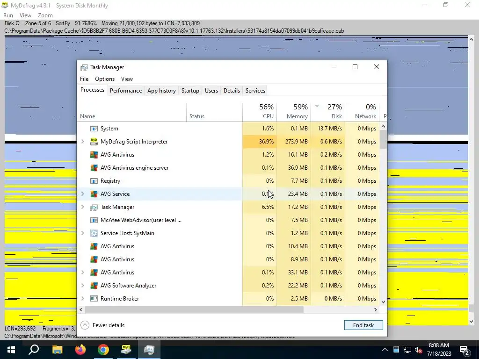Screen dimensions: 479x359
Task: Select the 273.9 MB memory cell
Action: pos(294,142)
